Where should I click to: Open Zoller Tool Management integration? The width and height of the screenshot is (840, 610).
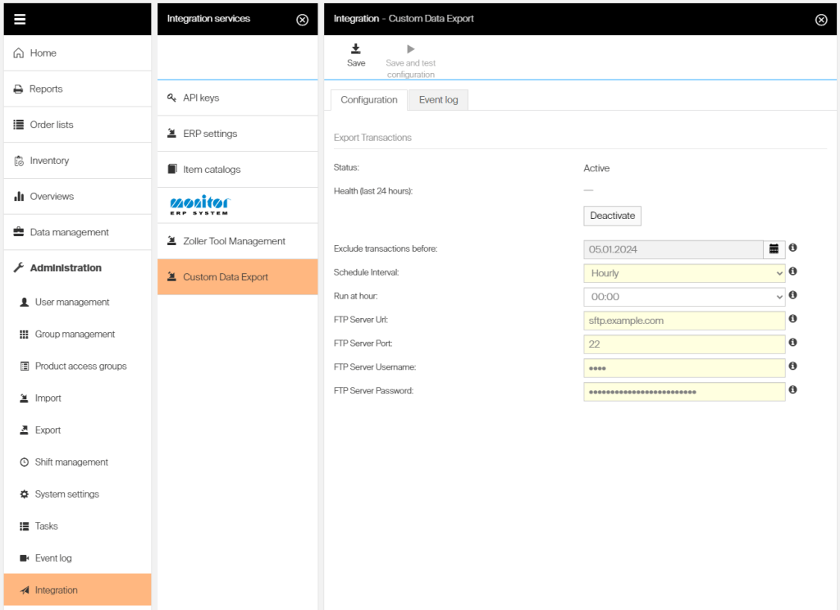click(234, 241)
